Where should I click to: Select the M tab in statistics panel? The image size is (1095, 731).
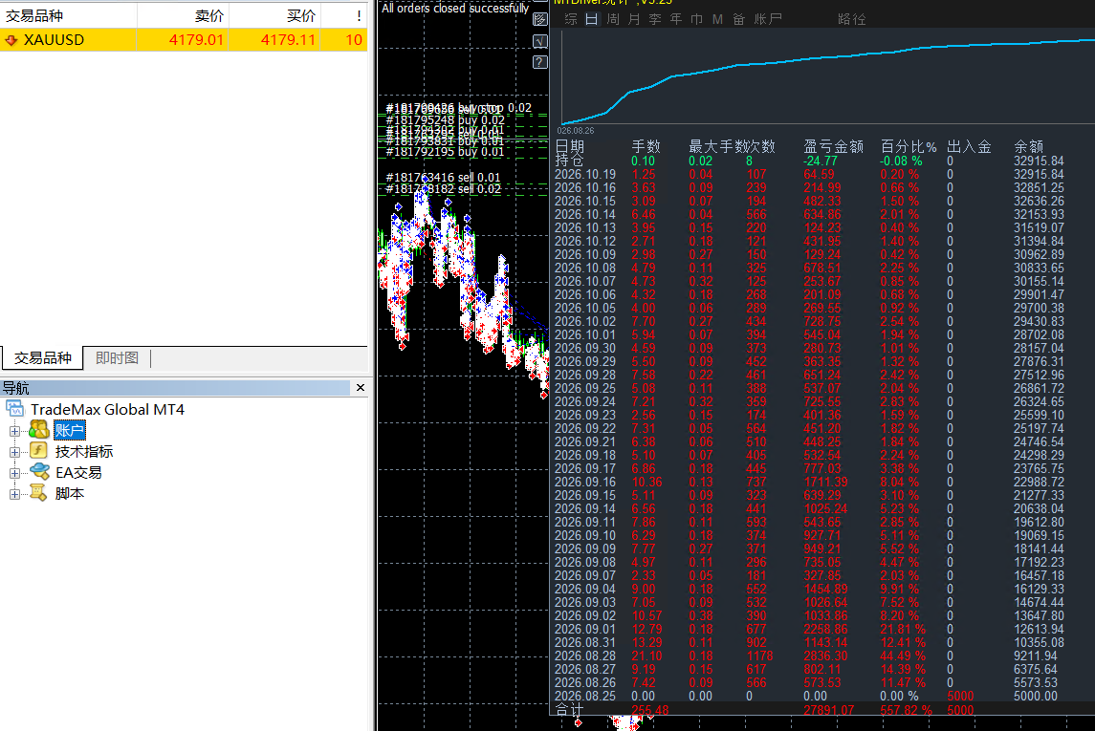pyautogui.click(x=717, y=19)
